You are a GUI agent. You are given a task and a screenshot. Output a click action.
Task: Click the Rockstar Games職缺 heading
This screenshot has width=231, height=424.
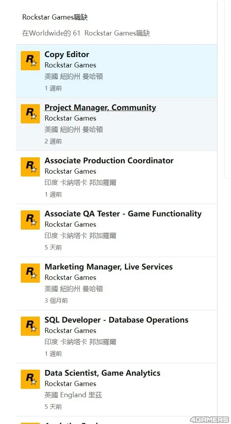55,17
